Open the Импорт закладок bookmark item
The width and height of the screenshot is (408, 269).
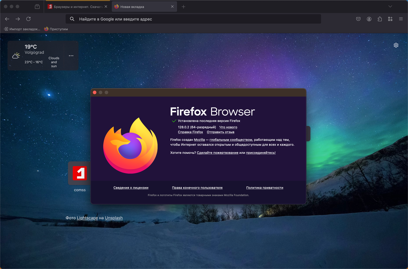[x=22, y=29]
